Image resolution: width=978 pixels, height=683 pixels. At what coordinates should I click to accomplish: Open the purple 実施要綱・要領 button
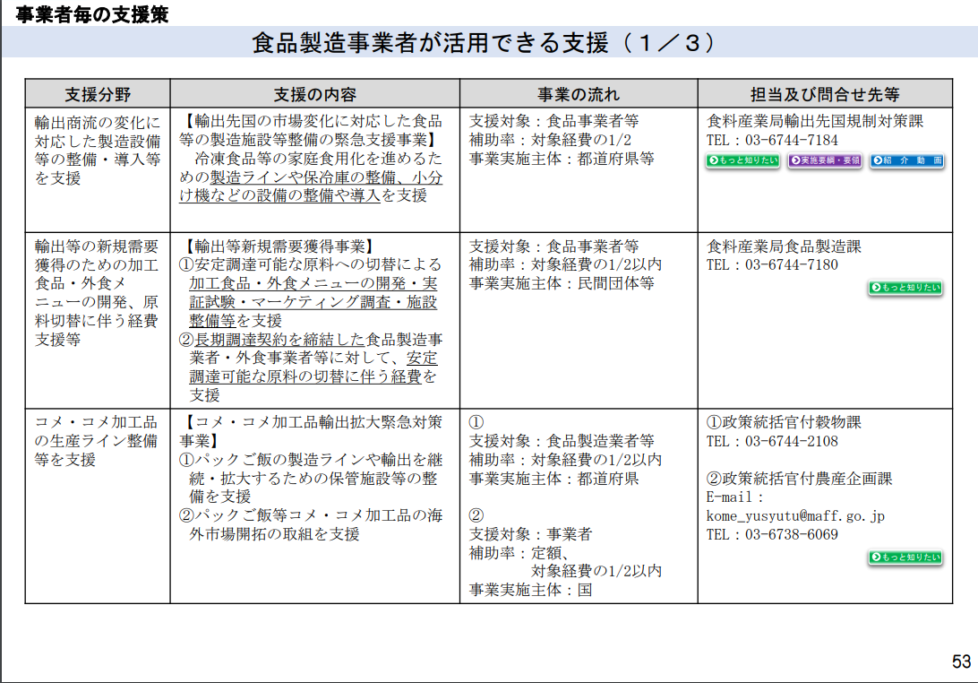tap(825, 160)
